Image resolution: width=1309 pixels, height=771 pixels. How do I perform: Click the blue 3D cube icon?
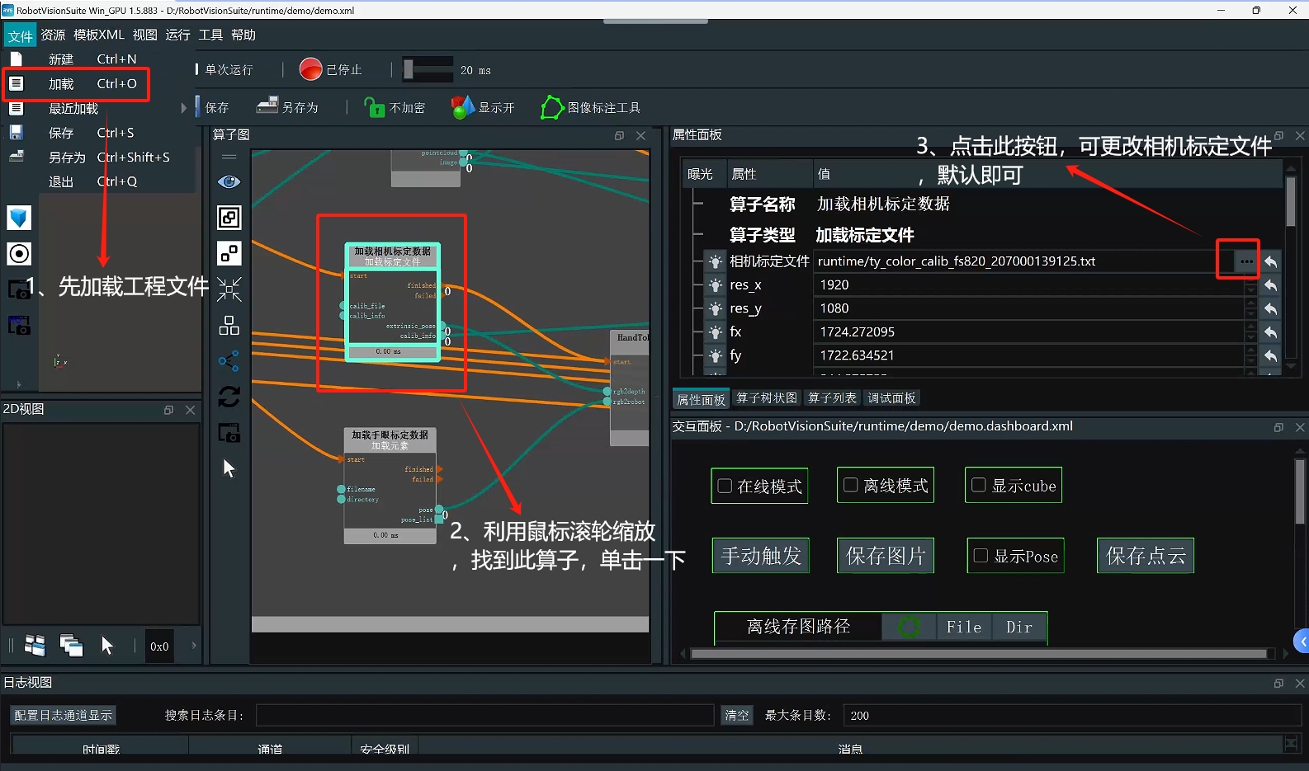pyautogui.click(x=19, y=218)
